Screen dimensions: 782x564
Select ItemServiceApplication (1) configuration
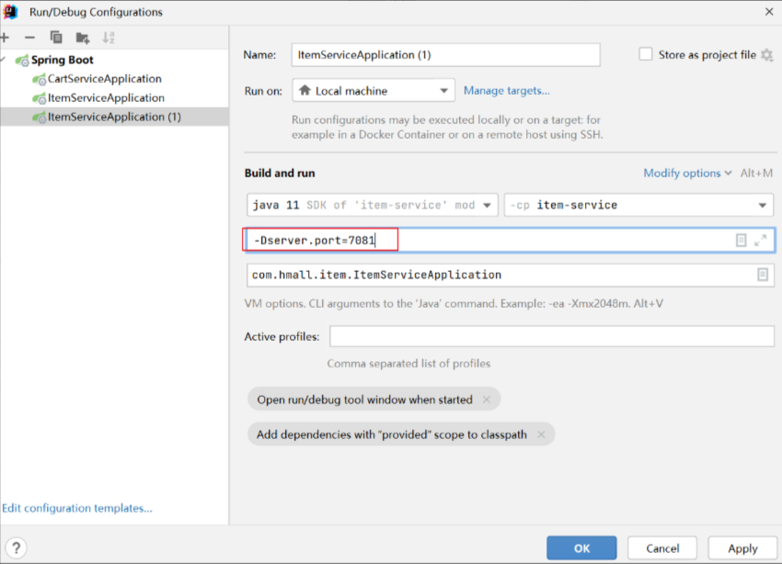[x=114, y=117]
